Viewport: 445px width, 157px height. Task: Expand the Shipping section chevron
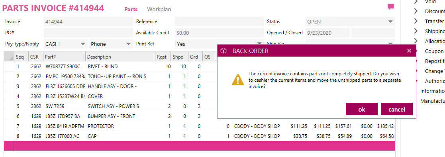416,31
